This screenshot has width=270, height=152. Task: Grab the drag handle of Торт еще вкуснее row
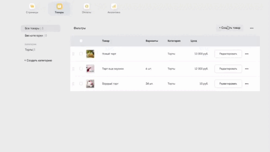[x=73, y=69]
